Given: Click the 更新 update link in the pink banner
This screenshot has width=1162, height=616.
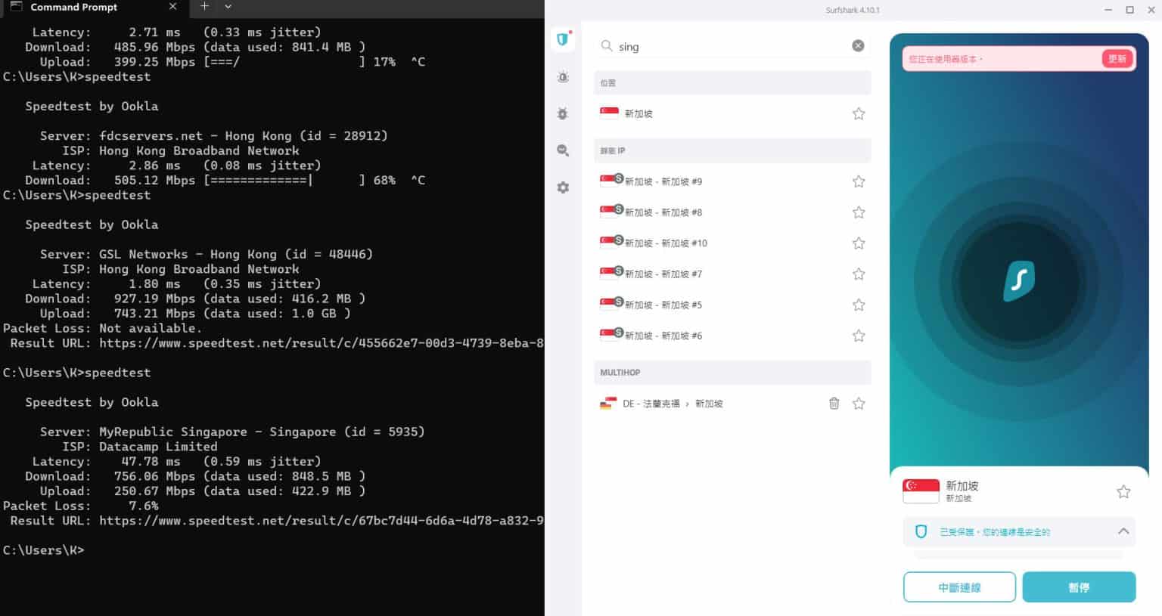Looking at the screenshot, I should click(x=1117, y=58).
